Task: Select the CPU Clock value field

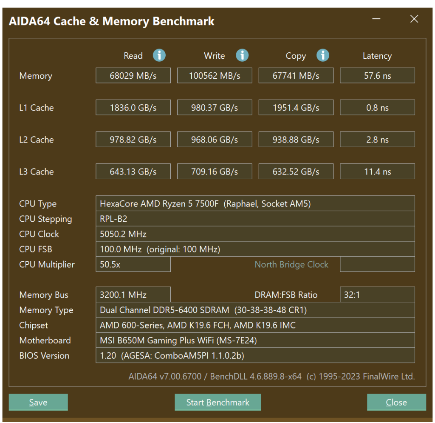Action: 255,234
